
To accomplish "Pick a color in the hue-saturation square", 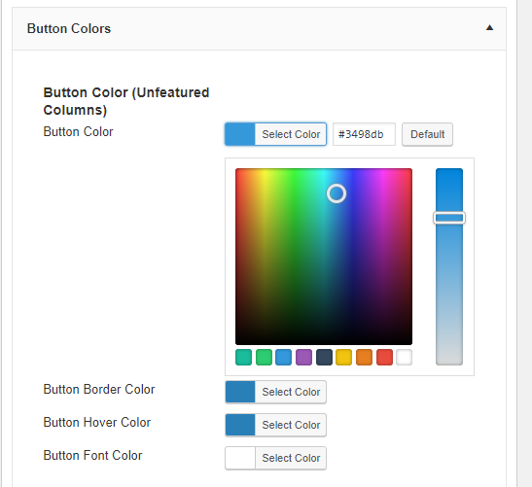I will click(x=324, y=257).
